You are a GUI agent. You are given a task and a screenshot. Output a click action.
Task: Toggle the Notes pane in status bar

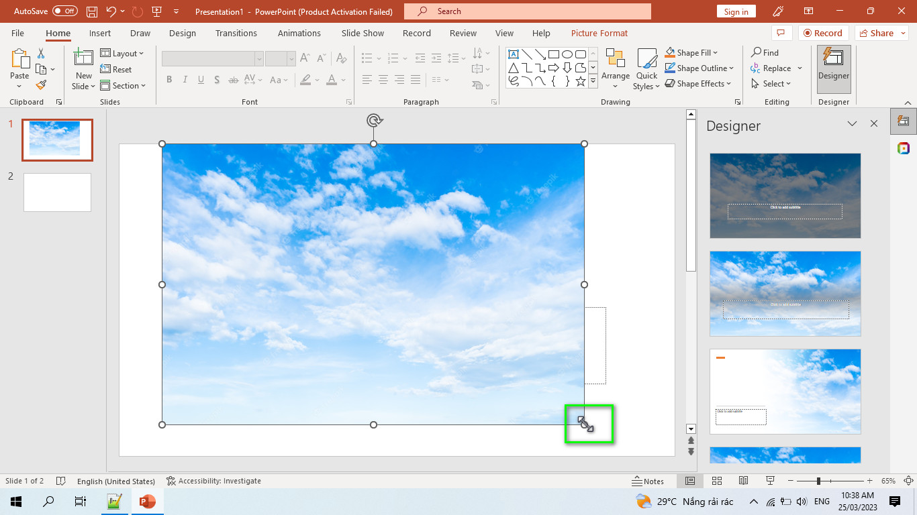pos(648,481)
